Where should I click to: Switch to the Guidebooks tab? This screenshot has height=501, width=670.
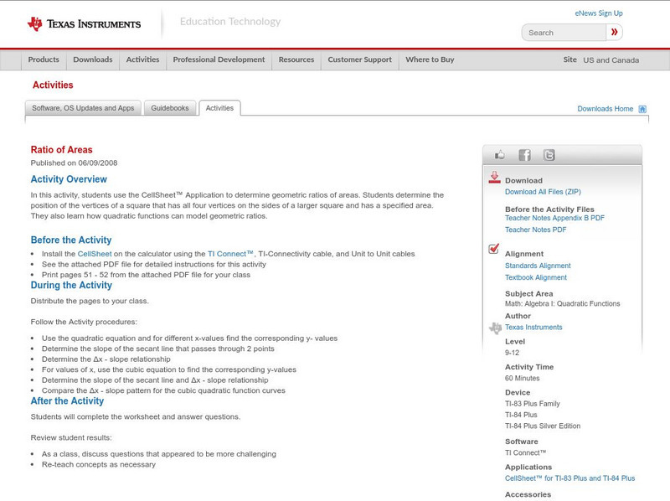[x=170, y=108]
